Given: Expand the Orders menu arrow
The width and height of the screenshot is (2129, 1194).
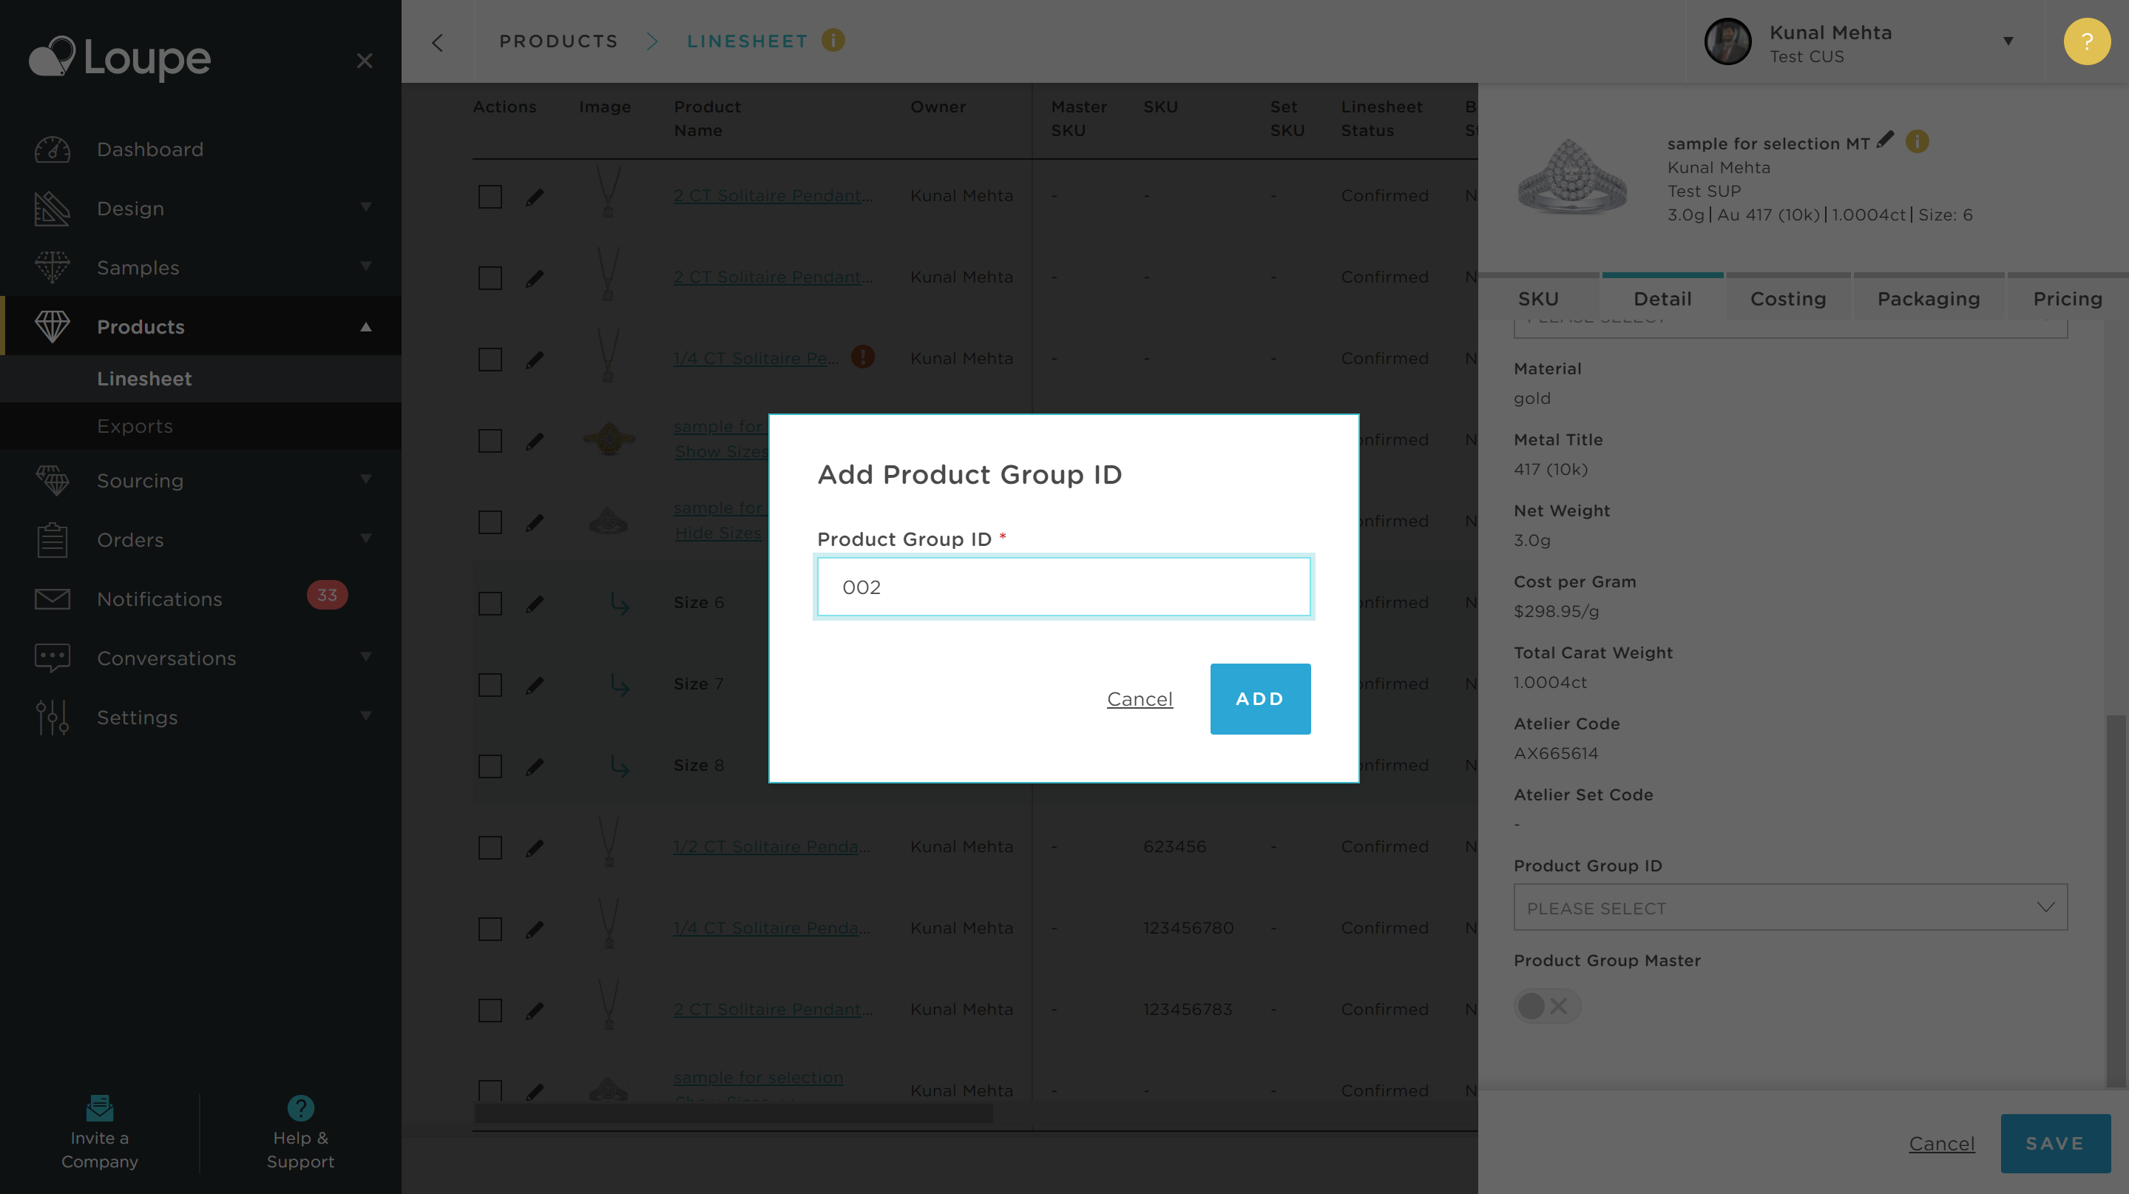Looking at the screenshot, I should click(x=365, y=539).
